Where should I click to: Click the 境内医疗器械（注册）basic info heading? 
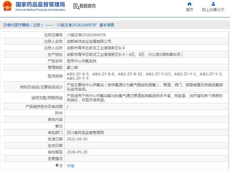(x=60, y=25)
